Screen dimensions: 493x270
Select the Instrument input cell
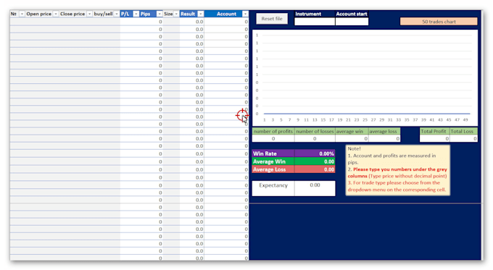(315, 21)
